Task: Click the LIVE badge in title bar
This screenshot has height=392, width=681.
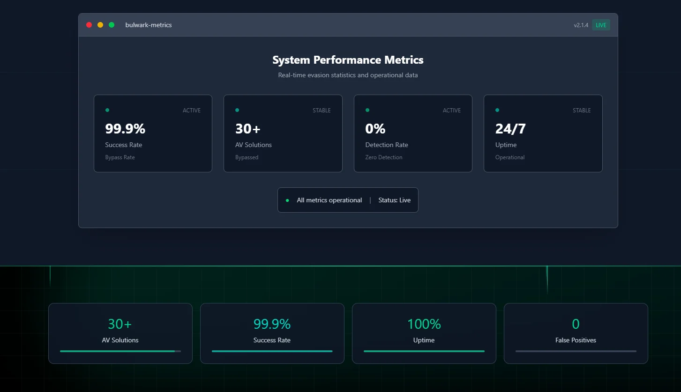Action: [601, 25]
